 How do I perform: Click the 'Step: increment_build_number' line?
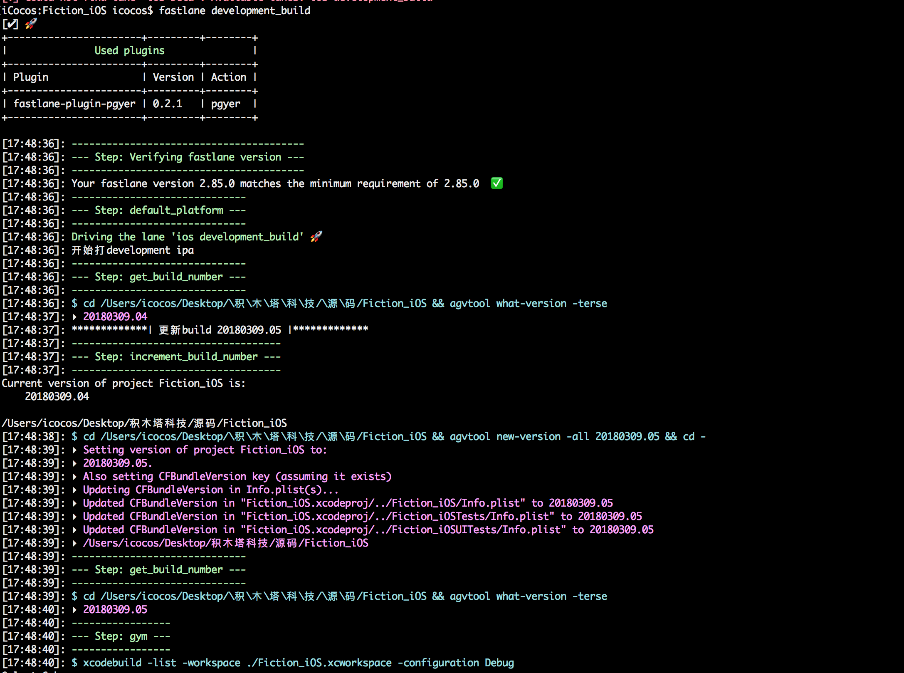coord(176,356)
